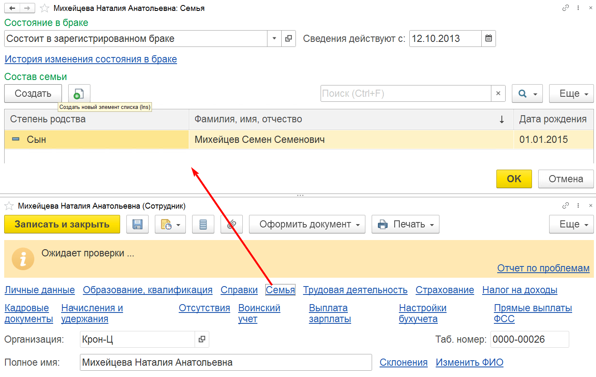This screenshot has width=596, height=377.
Task: Open the Печать dropdown menu
Action: pos(406,224)
